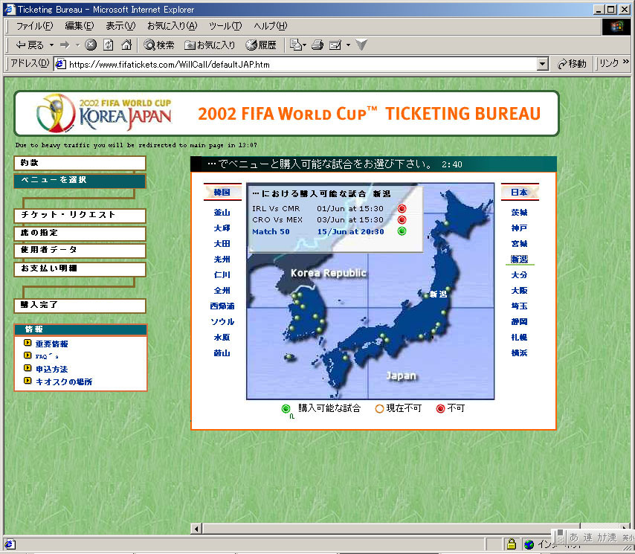The image size is (635, 554).
Task: Go to the home page via Home icon
Action: tap(126, 45)
